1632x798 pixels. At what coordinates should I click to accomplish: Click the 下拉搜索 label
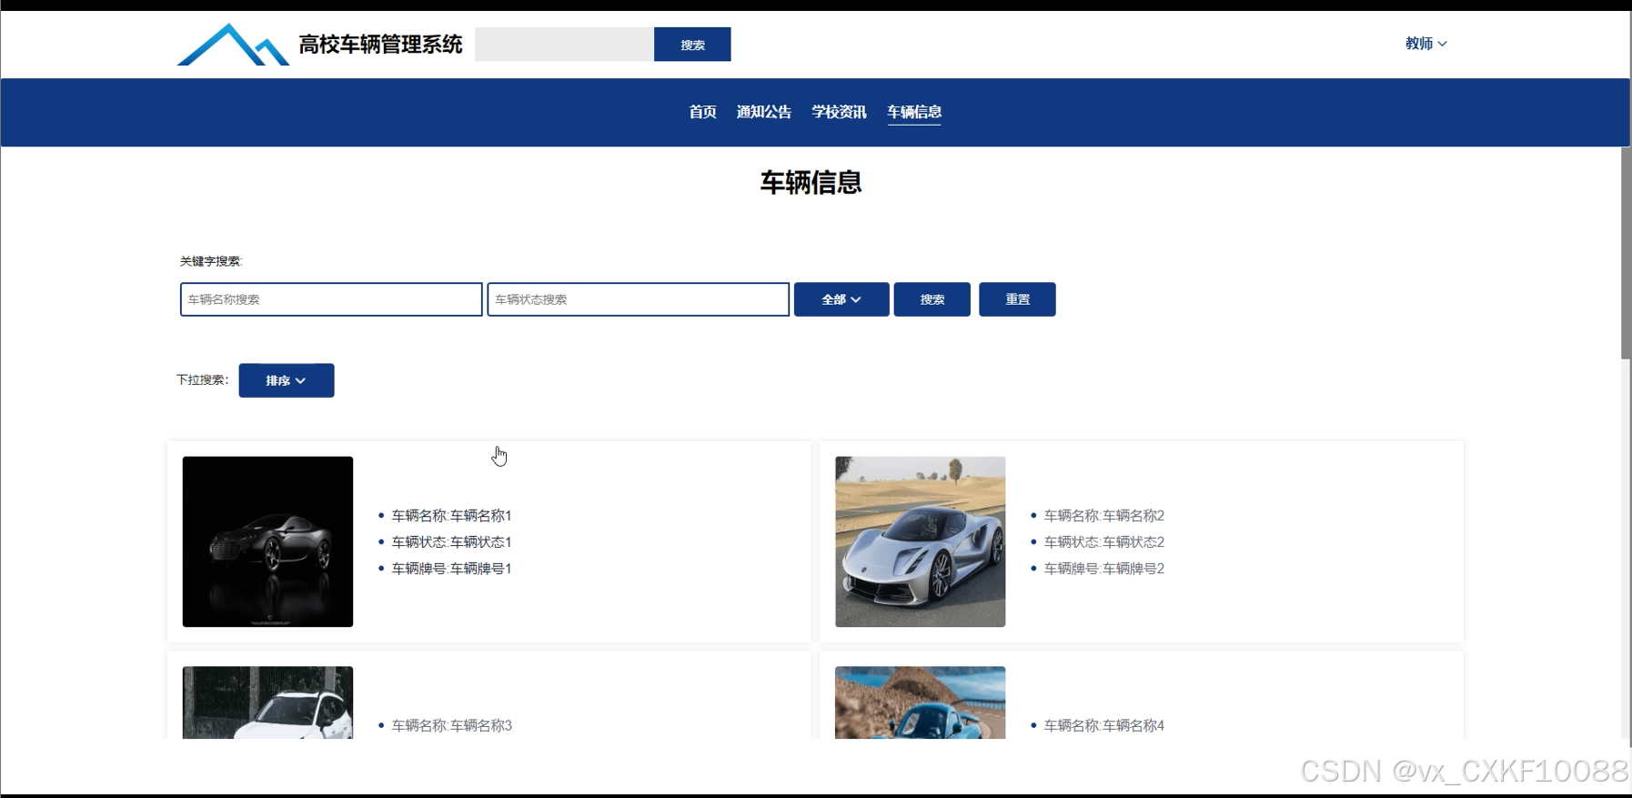point(202,379)
